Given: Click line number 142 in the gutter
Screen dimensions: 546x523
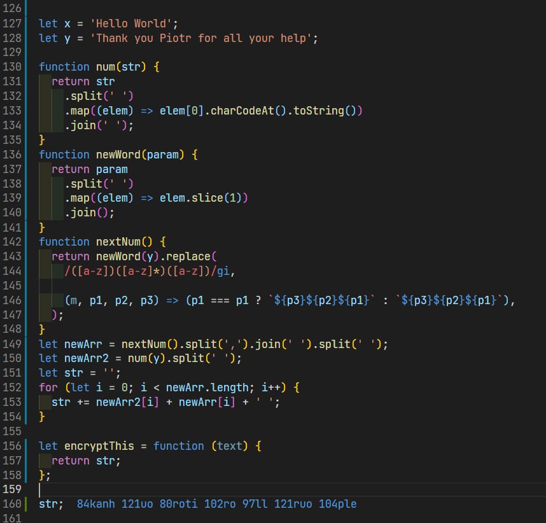Looking at the screenshot, I should (x=12, y=242).
